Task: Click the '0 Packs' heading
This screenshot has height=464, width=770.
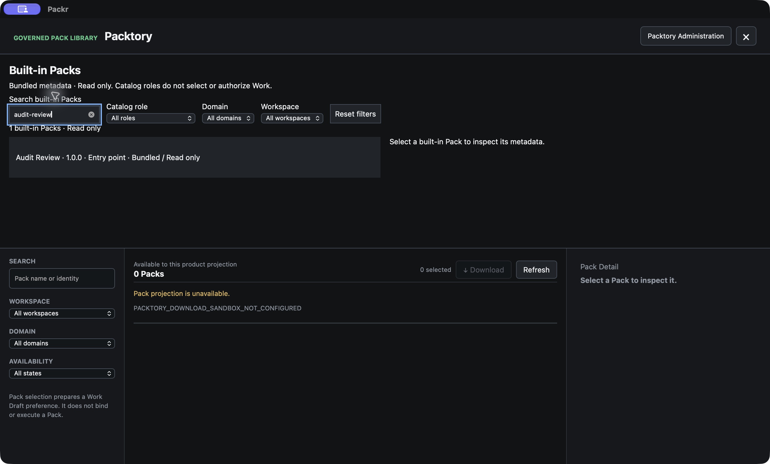Action: [x=149, y=274]
